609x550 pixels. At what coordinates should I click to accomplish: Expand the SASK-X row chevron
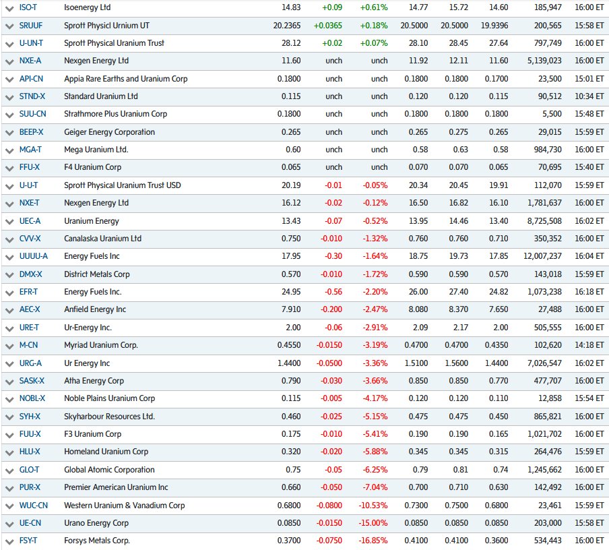click(x=9, y=381)
